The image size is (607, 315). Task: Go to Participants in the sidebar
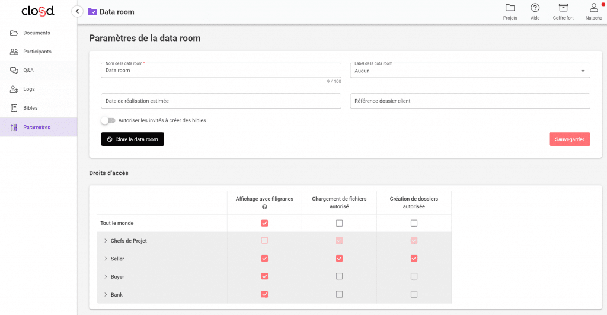pyautogui.click(x=39, y=52)
